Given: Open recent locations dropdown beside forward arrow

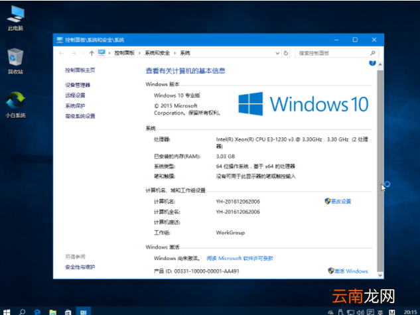Looking at the screenshot, I should 84,53.
